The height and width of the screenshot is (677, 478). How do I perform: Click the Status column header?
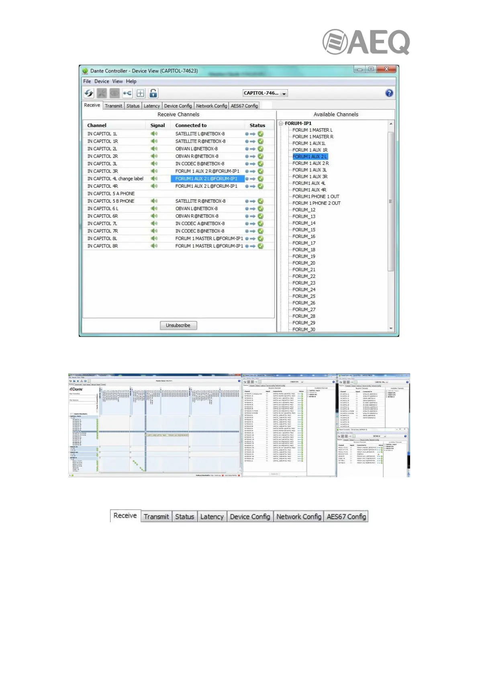257,125
